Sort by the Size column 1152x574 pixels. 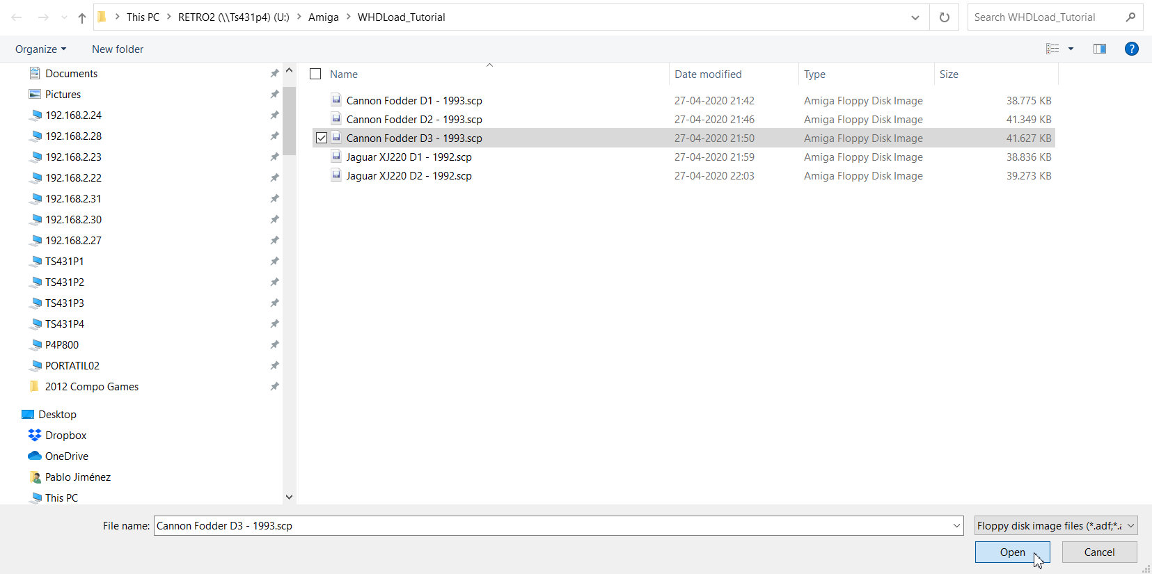pos(949,74)
